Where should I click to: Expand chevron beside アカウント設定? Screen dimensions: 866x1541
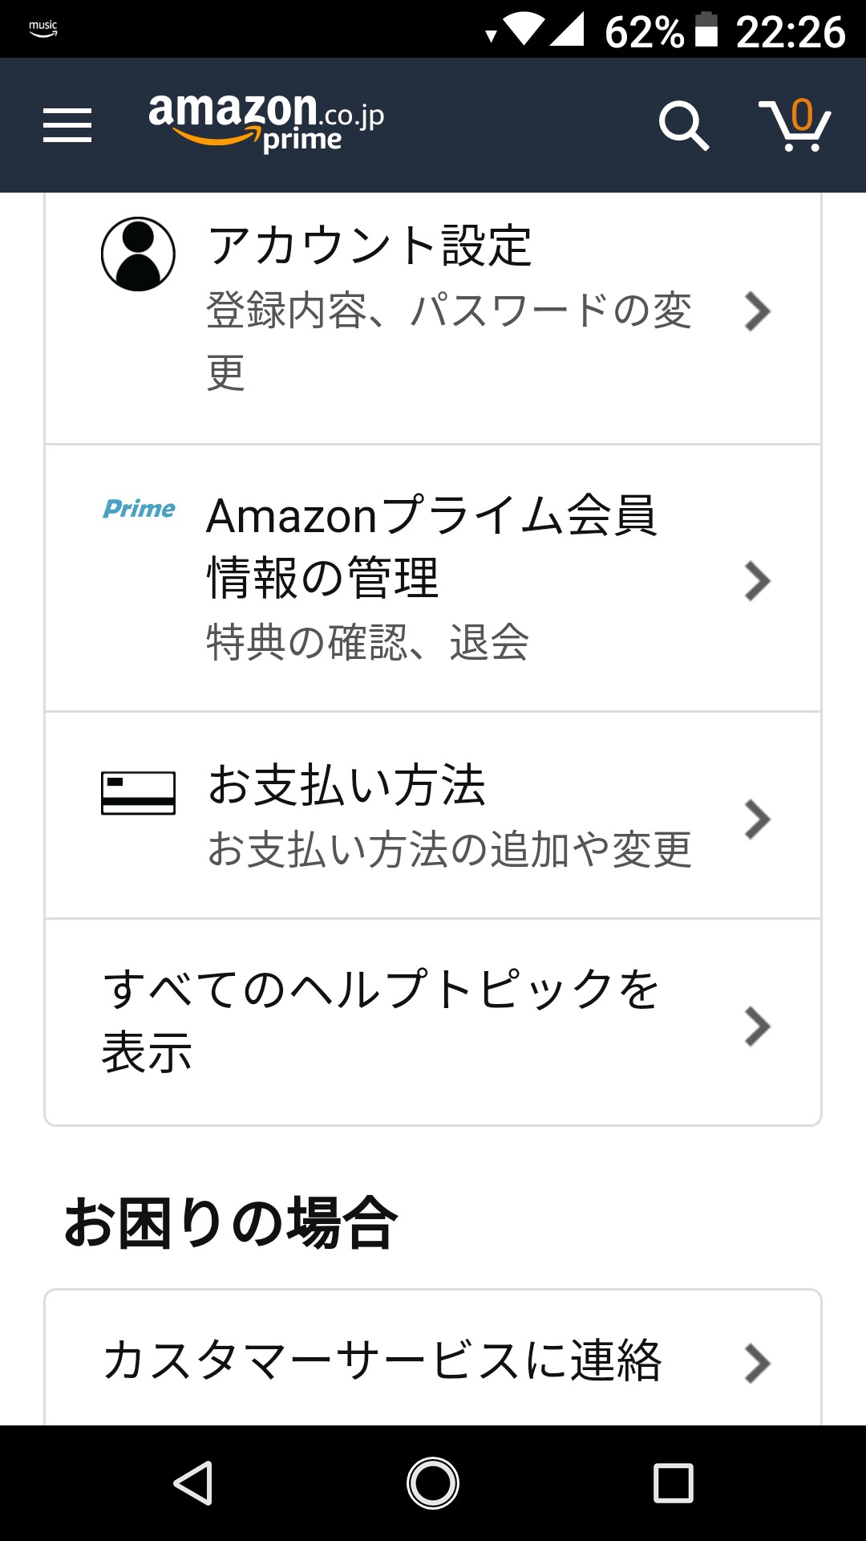[757, 311]
